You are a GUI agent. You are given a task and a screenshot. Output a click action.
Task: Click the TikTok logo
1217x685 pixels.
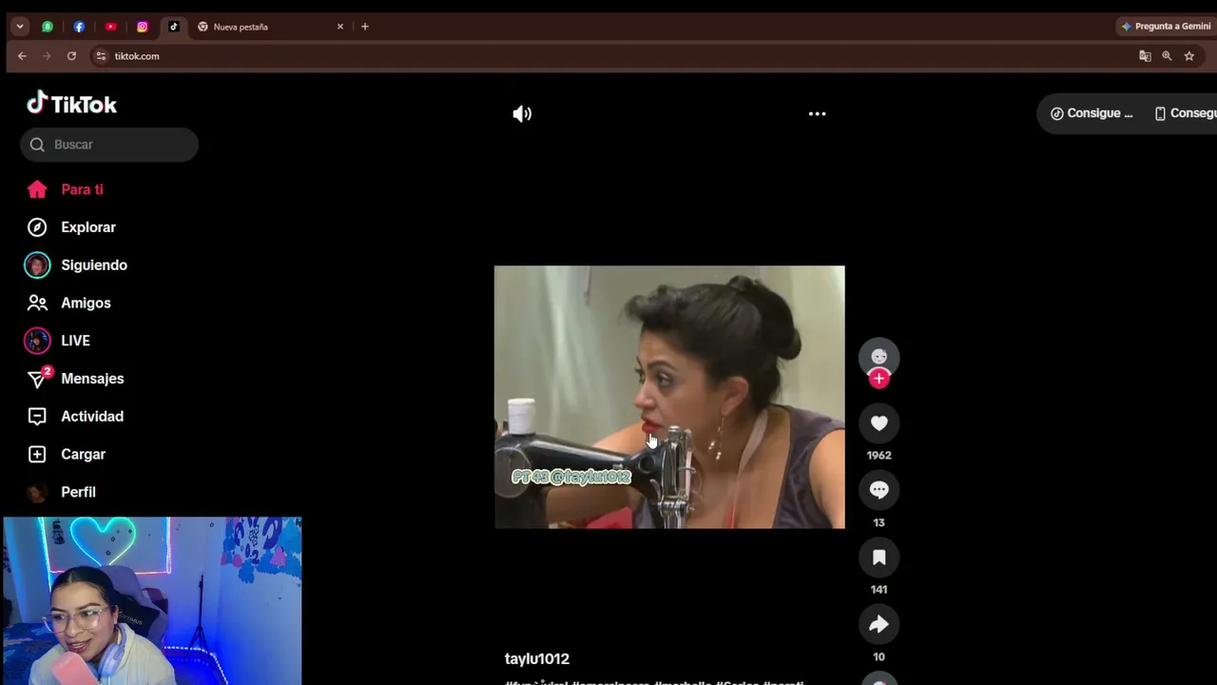(72, 104)
